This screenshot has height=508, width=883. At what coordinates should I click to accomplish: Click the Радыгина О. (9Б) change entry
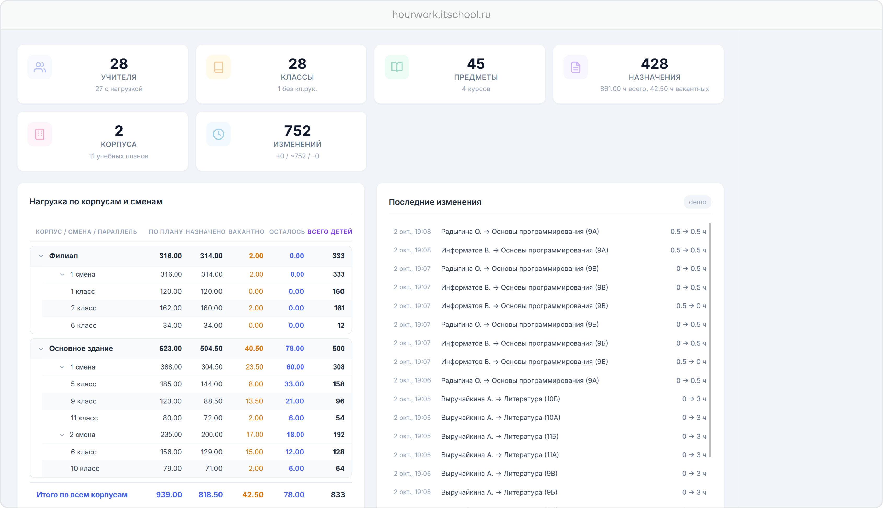tap(550, 325)
